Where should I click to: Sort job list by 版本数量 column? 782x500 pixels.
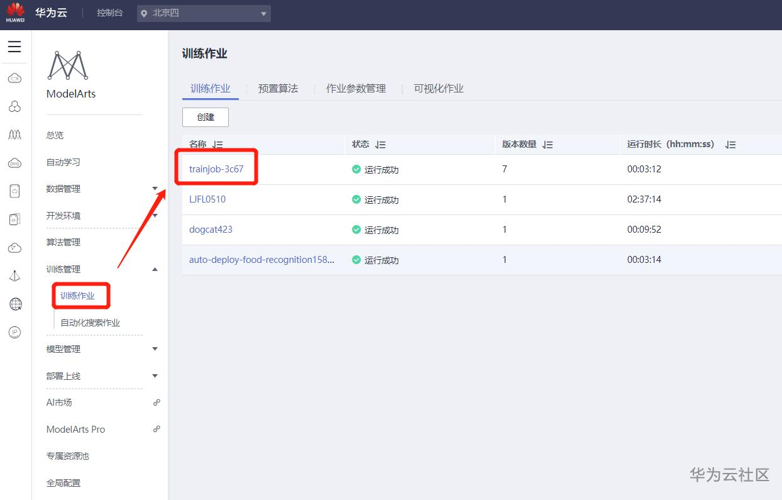[548, 145]
